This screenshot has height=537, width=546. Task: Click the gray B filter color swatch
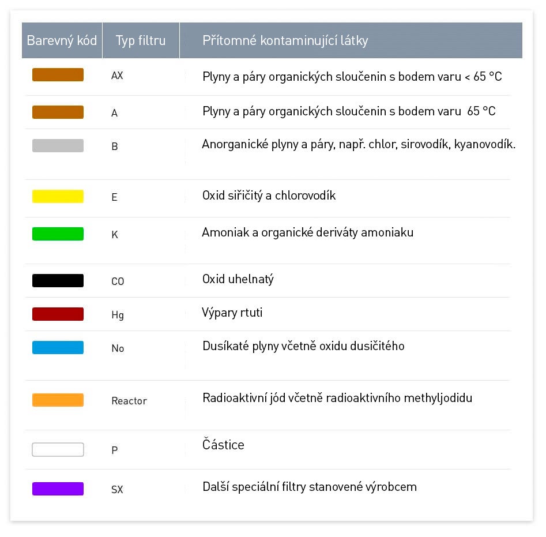(58, 145)
